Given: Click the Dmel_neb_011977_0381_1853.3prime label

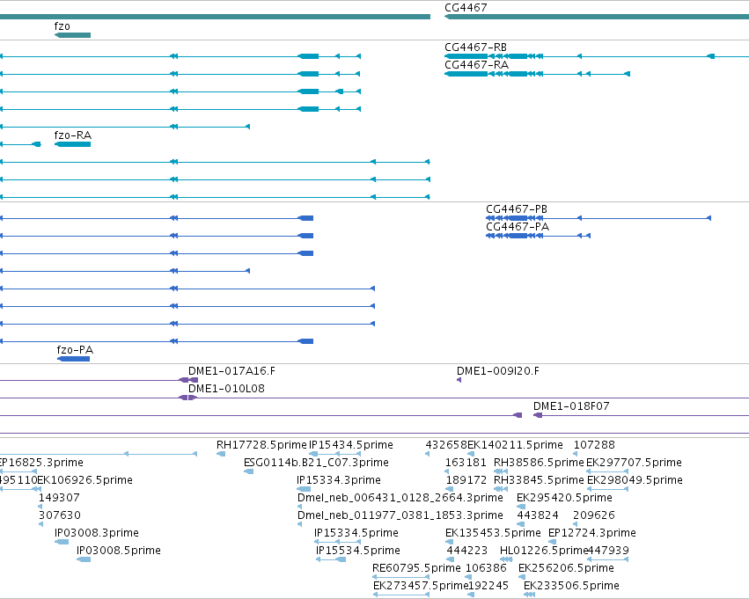Looking at the screenshot, I should click(400, 515).
